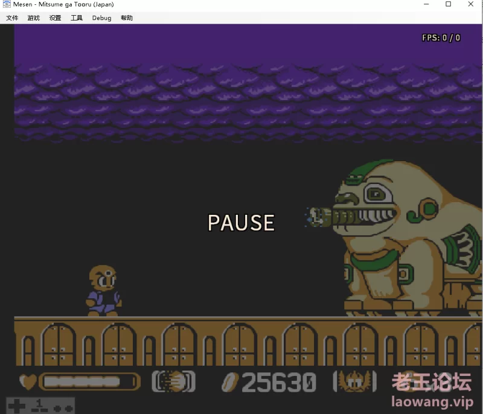Open the 工具 (Tools) menu
The height and width of the screenshot is (414, 483).
click(77, 18)
